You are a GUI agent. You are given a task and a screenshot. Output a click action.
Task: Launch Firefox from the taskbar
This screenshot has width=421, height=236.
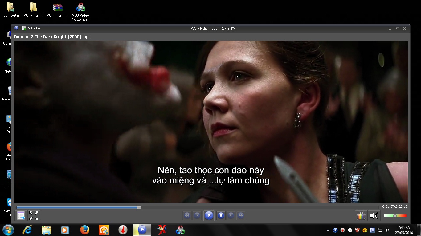point(84,230)
